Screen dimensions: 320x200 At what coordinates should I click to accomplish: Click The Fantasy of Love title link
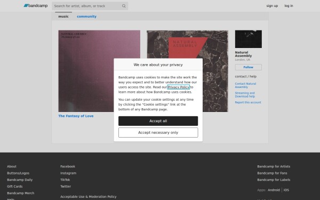[76, 116]
